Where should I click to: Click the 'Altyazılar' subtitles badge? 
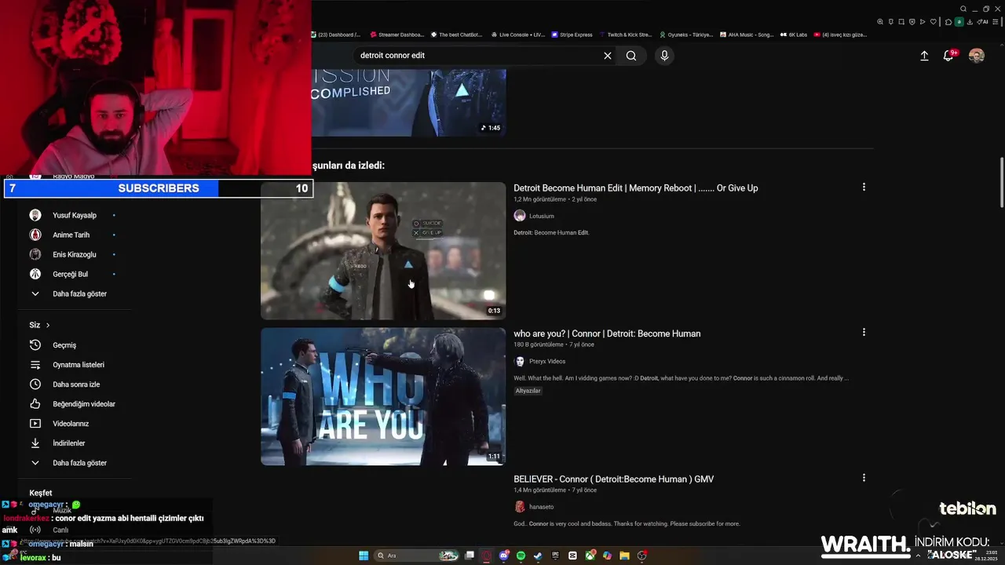(x=528, y=391)
